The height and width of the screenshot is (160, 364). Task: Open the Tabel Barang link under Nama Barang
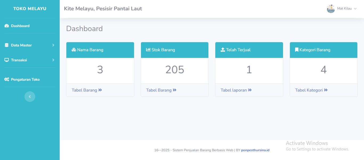87,90
